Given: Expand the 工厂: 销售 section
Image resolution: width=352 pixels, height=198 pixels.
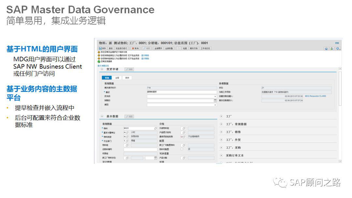Looking at the screenshot, I should tap(221, 132).
